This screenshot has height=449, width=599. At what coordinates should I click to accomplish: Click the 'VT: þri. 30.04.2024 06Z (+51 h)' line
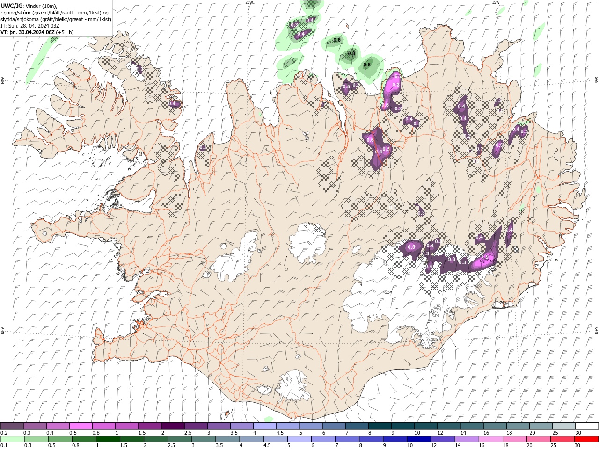pos(37,32)
